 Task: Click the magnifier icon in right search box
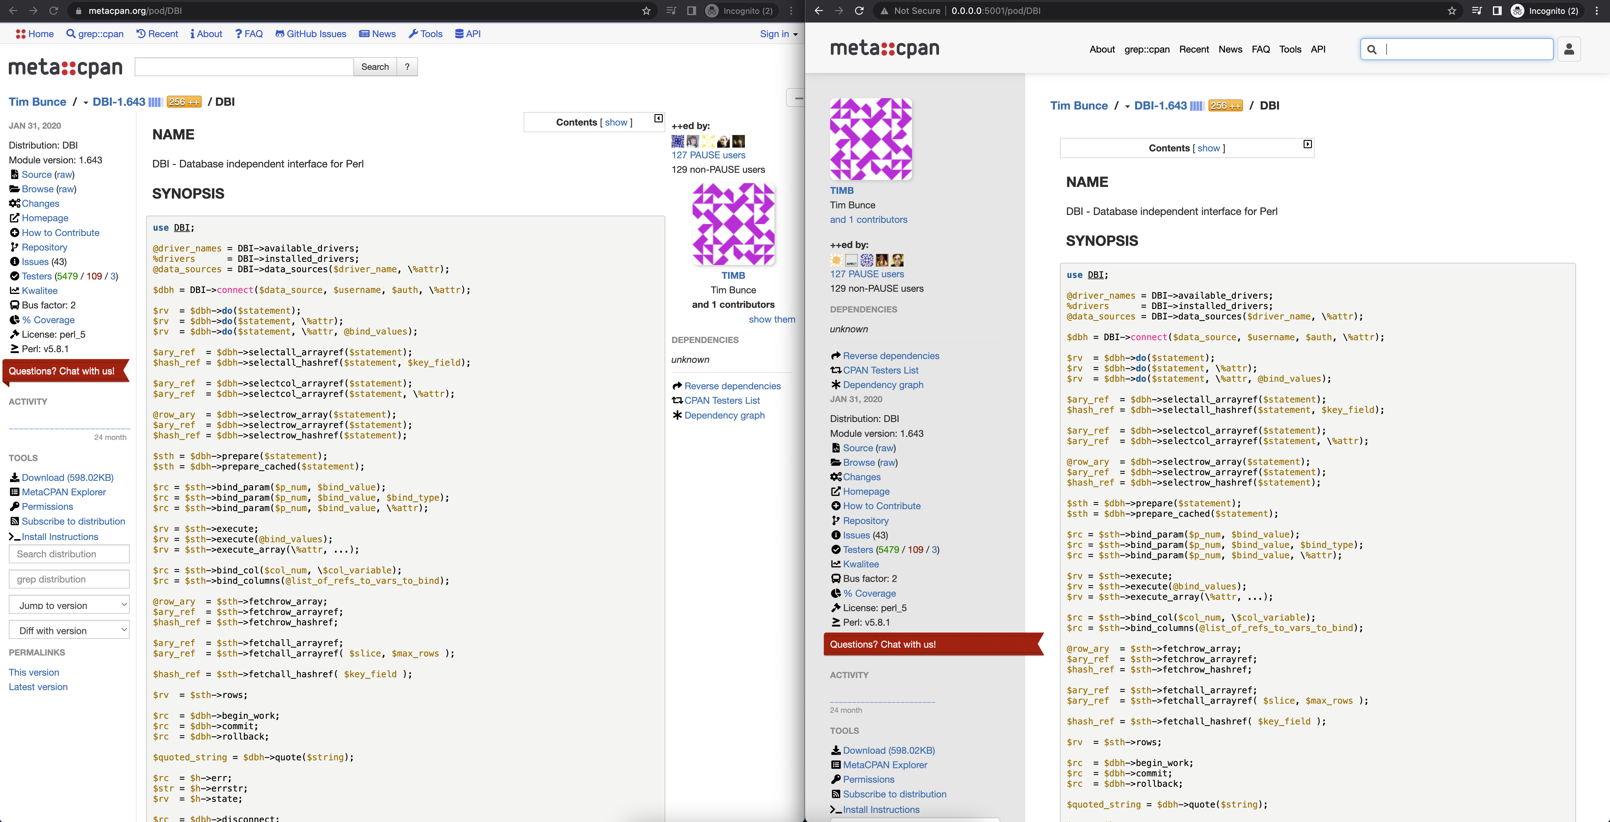click(1372, 49)
